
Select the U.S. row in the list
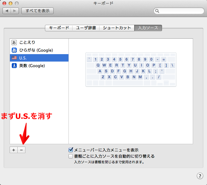tap(39, 58)
